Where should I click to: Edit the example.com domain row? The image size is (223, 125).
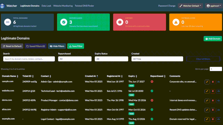[x=207, y=119]
